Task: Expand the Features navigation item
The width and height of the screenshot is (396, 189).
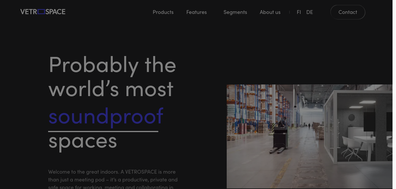Action: pos(197,12)
